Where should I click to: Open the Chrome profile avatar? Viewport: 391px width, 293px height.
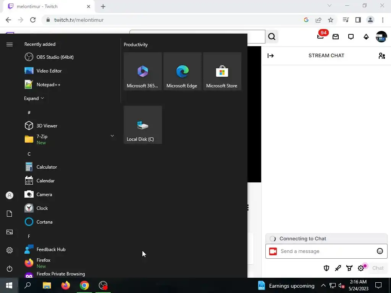[x=370, y=20]
